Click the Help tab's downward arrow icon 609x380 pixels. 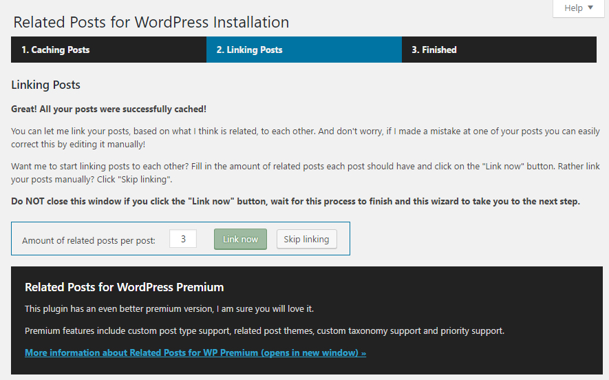(590, 8)
